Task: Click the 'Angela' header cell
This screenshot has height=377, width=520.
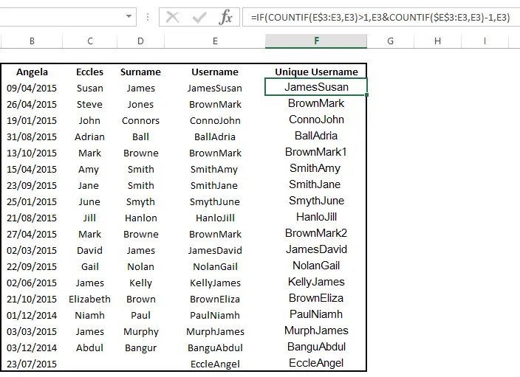Action: point(32,72)
